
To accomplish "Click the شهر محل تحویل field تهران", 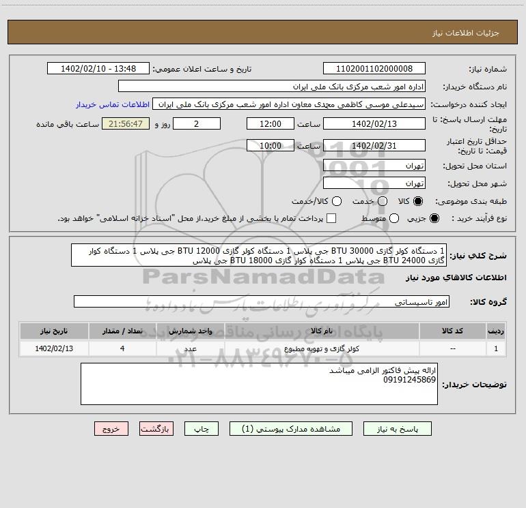I will (x=374, y=183).
